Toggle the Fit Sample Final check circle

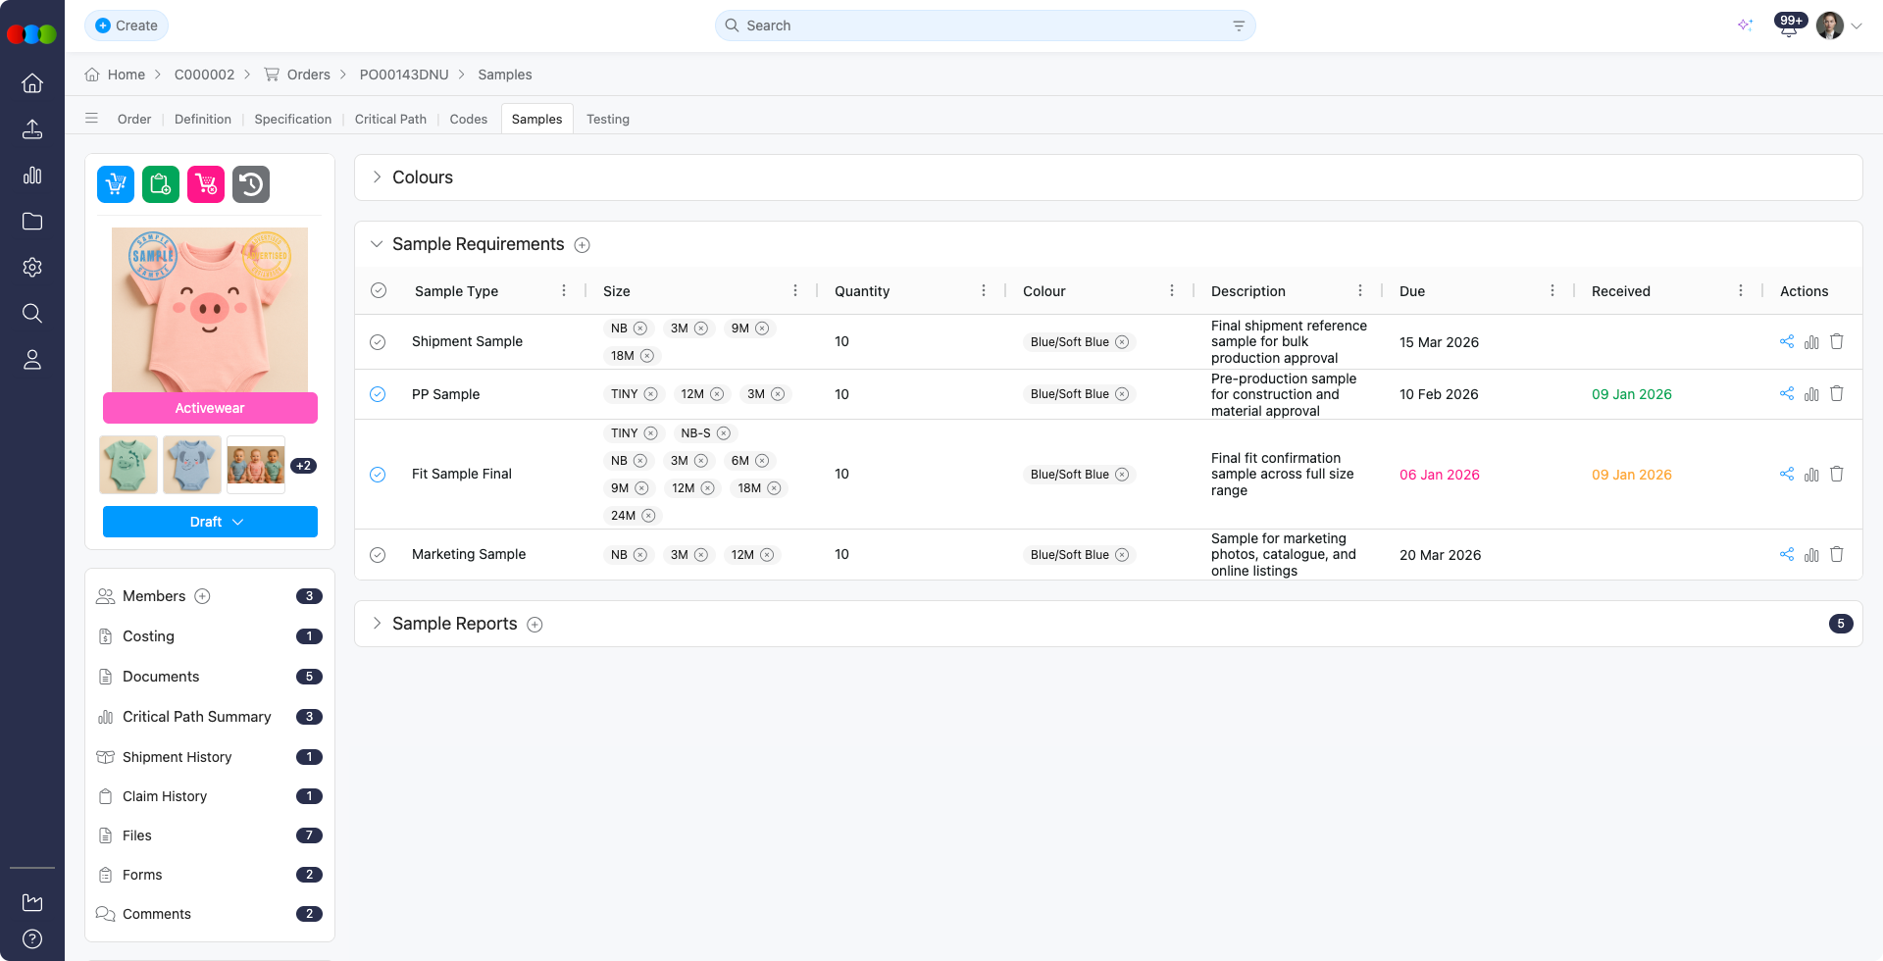(378, 474)
